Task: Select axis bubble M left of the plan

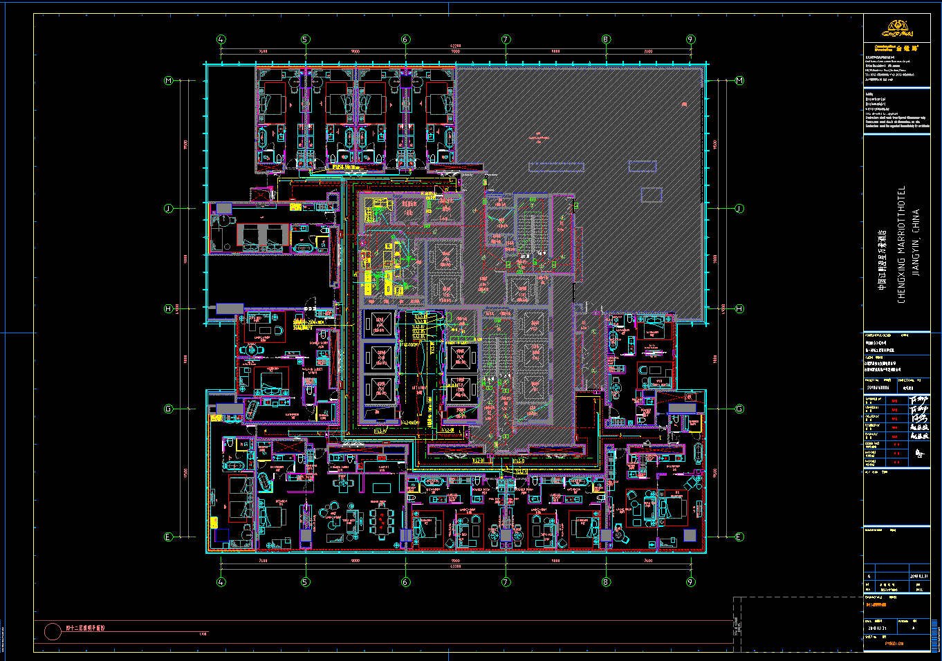Action: pyautogui.click(x=168, y=81)
